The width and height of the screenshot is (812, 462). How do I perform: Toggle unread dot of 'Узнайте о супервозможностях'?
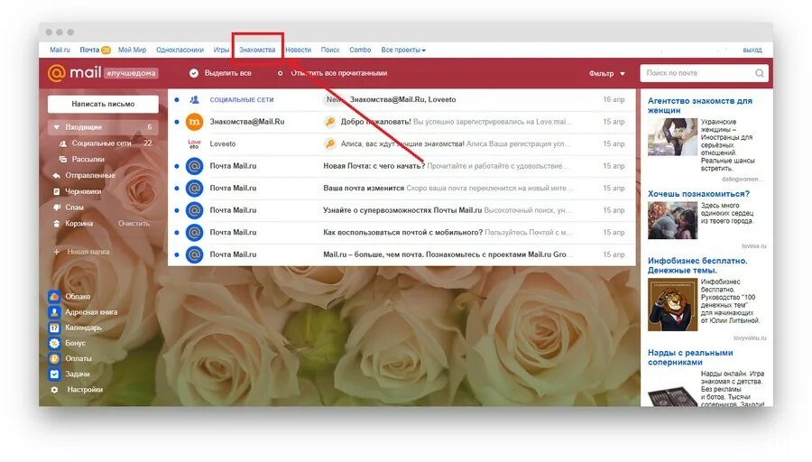pyautogui.click(x=177, y=210)
